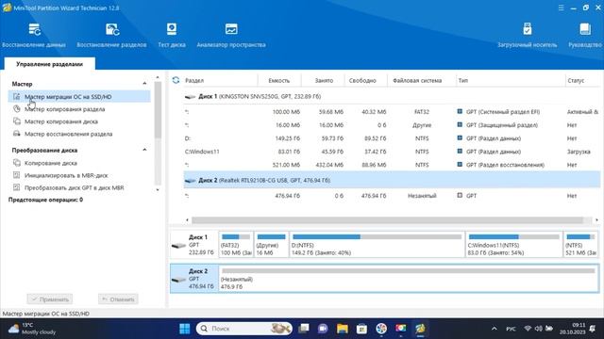Open the hamburger menu in title bar
The image size is (604, 339).
(x=561, y=8)
